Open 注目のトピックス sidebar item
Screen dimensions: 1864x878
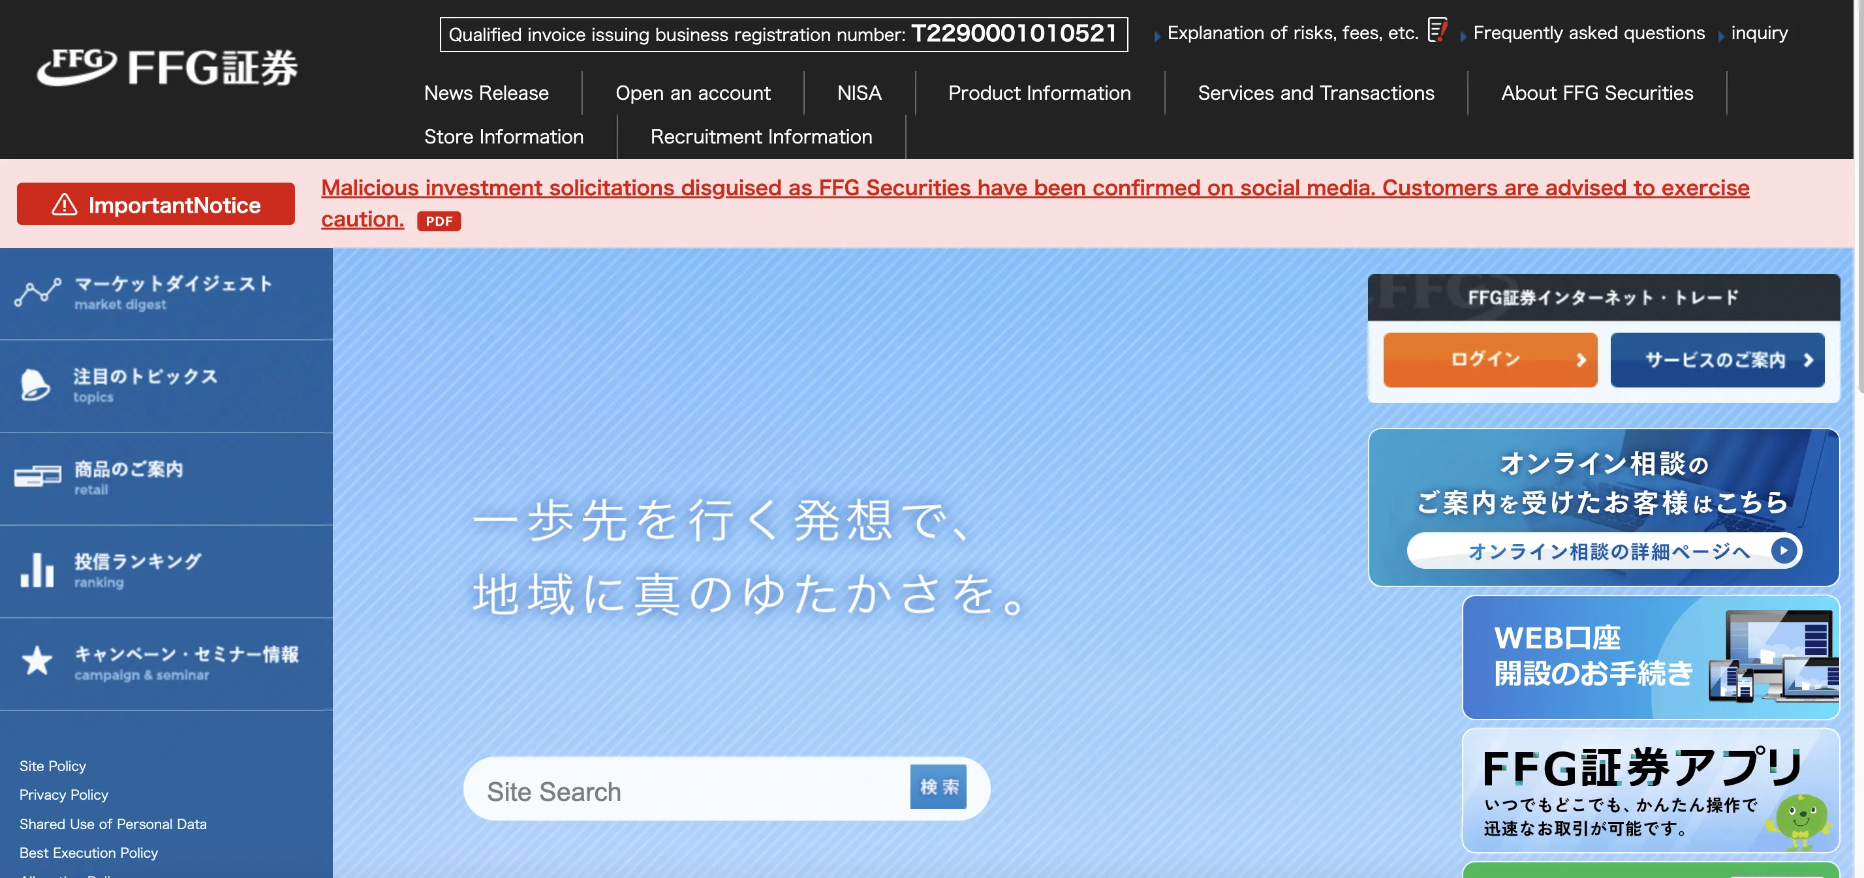166,386
